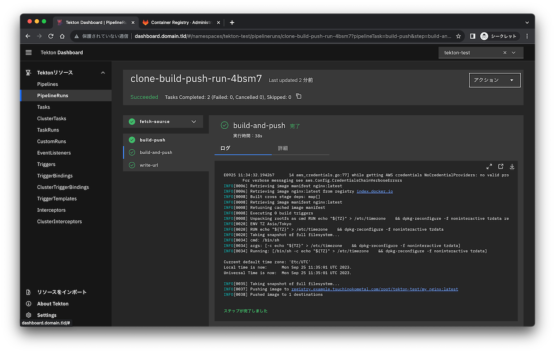555x353 pixels.
Task: Click the import resources icon
Action: pyautogui.click(x=29, y=292)
